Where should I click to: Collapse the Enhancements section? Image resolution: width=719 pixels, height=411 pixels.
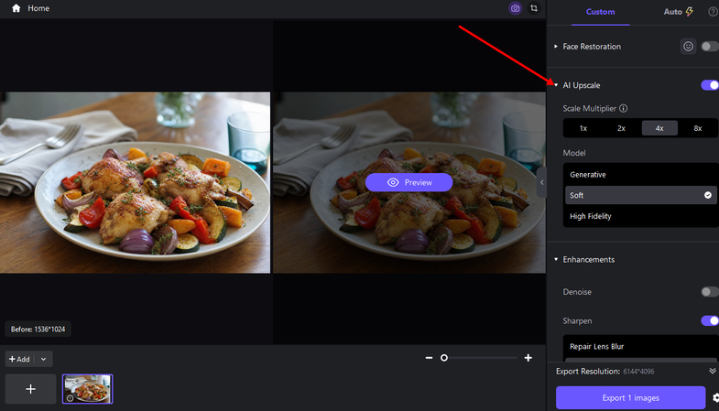click(x=556, y=259)
